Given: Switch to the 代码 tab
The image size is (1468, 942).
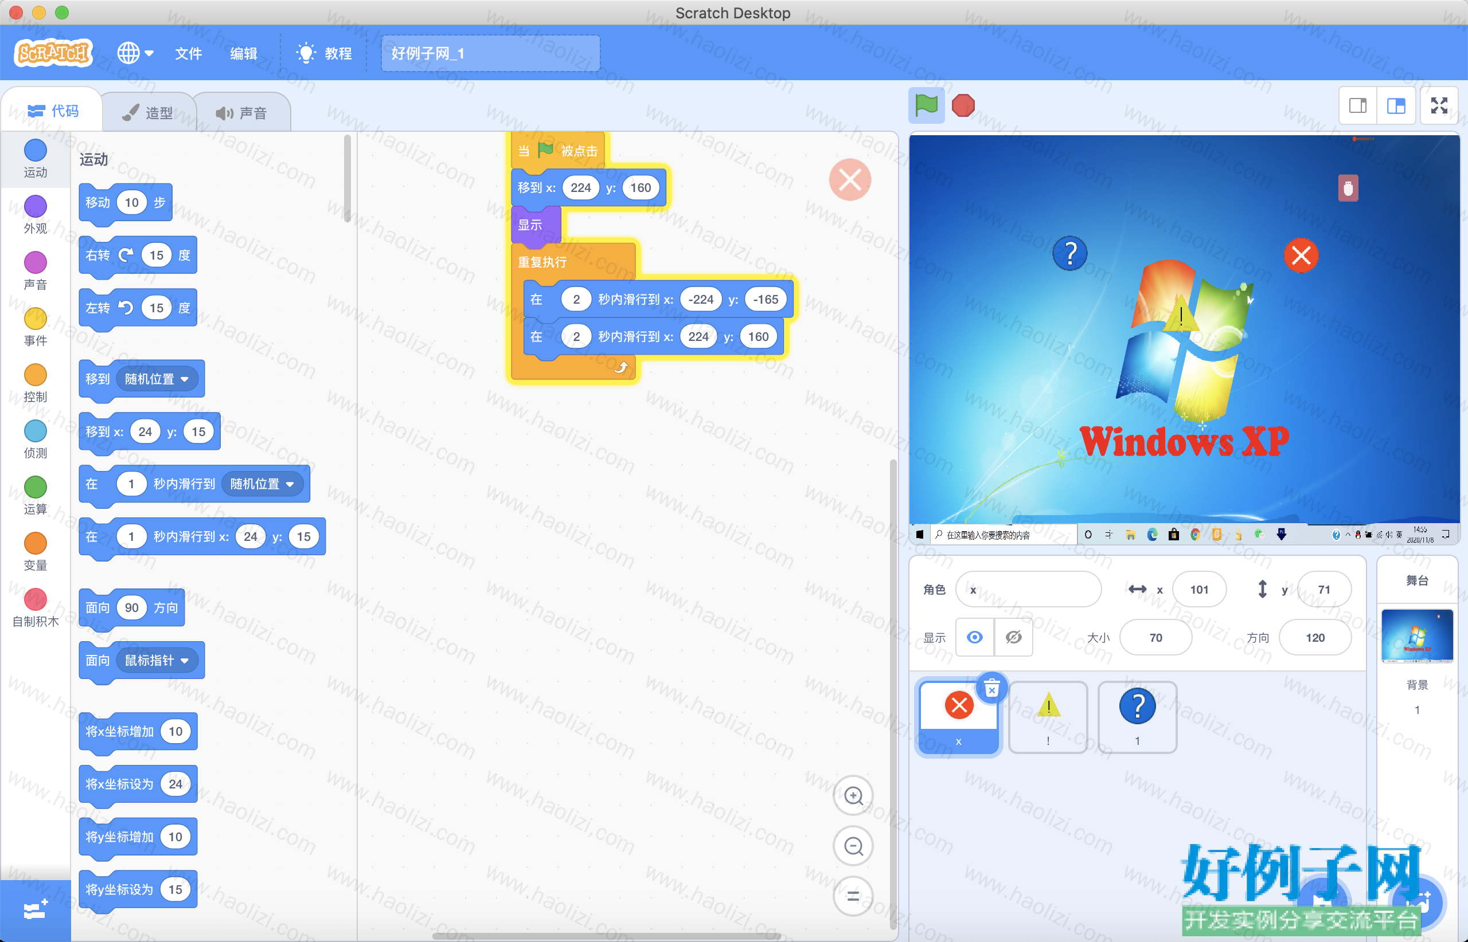Looking at the screenshot, I should (53, 111).
